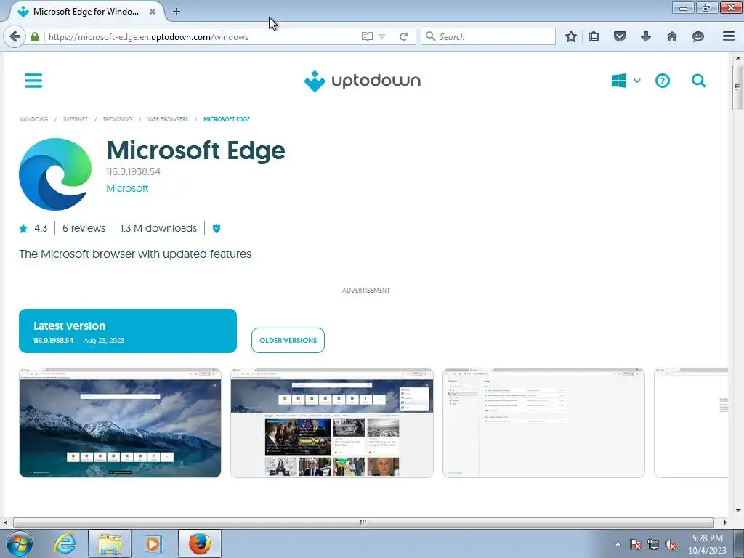Image resolution: width=744 pixels, height=558 pixels.
Task: Save page to Pocket icon
Action: [x=620, y=36]
